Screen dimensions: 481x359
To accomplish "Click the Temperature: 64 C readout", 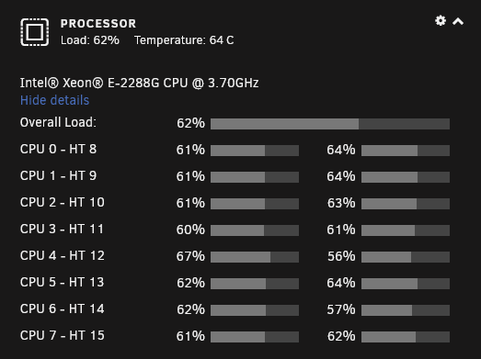I will coord(184,40).
